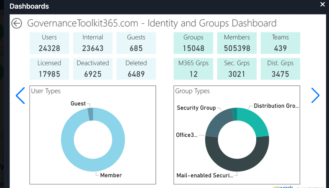Select the Guests 685 card

[136, 43]
